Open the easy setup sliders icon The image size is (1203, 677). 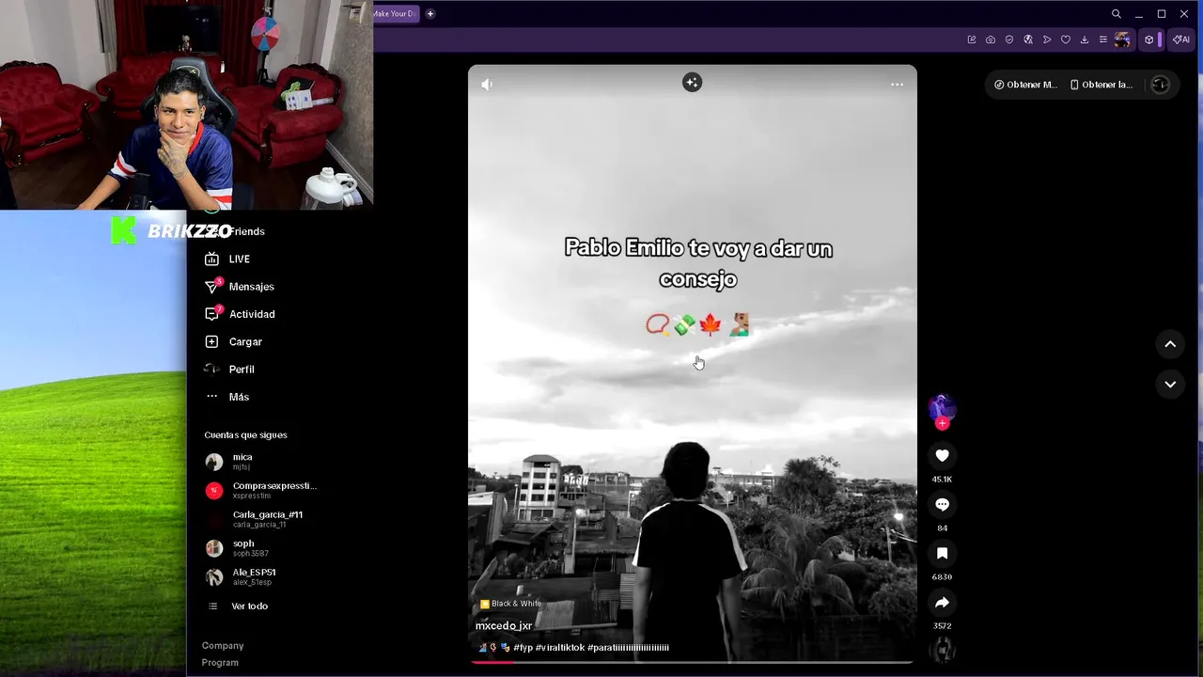[1103, 39]
